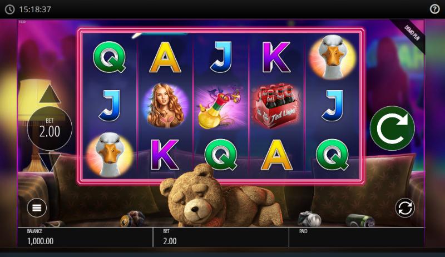Image resolution: width=445 pixels, height=257 pixels.
Task: Open the help question mark icon
Action: pos(434,9)
